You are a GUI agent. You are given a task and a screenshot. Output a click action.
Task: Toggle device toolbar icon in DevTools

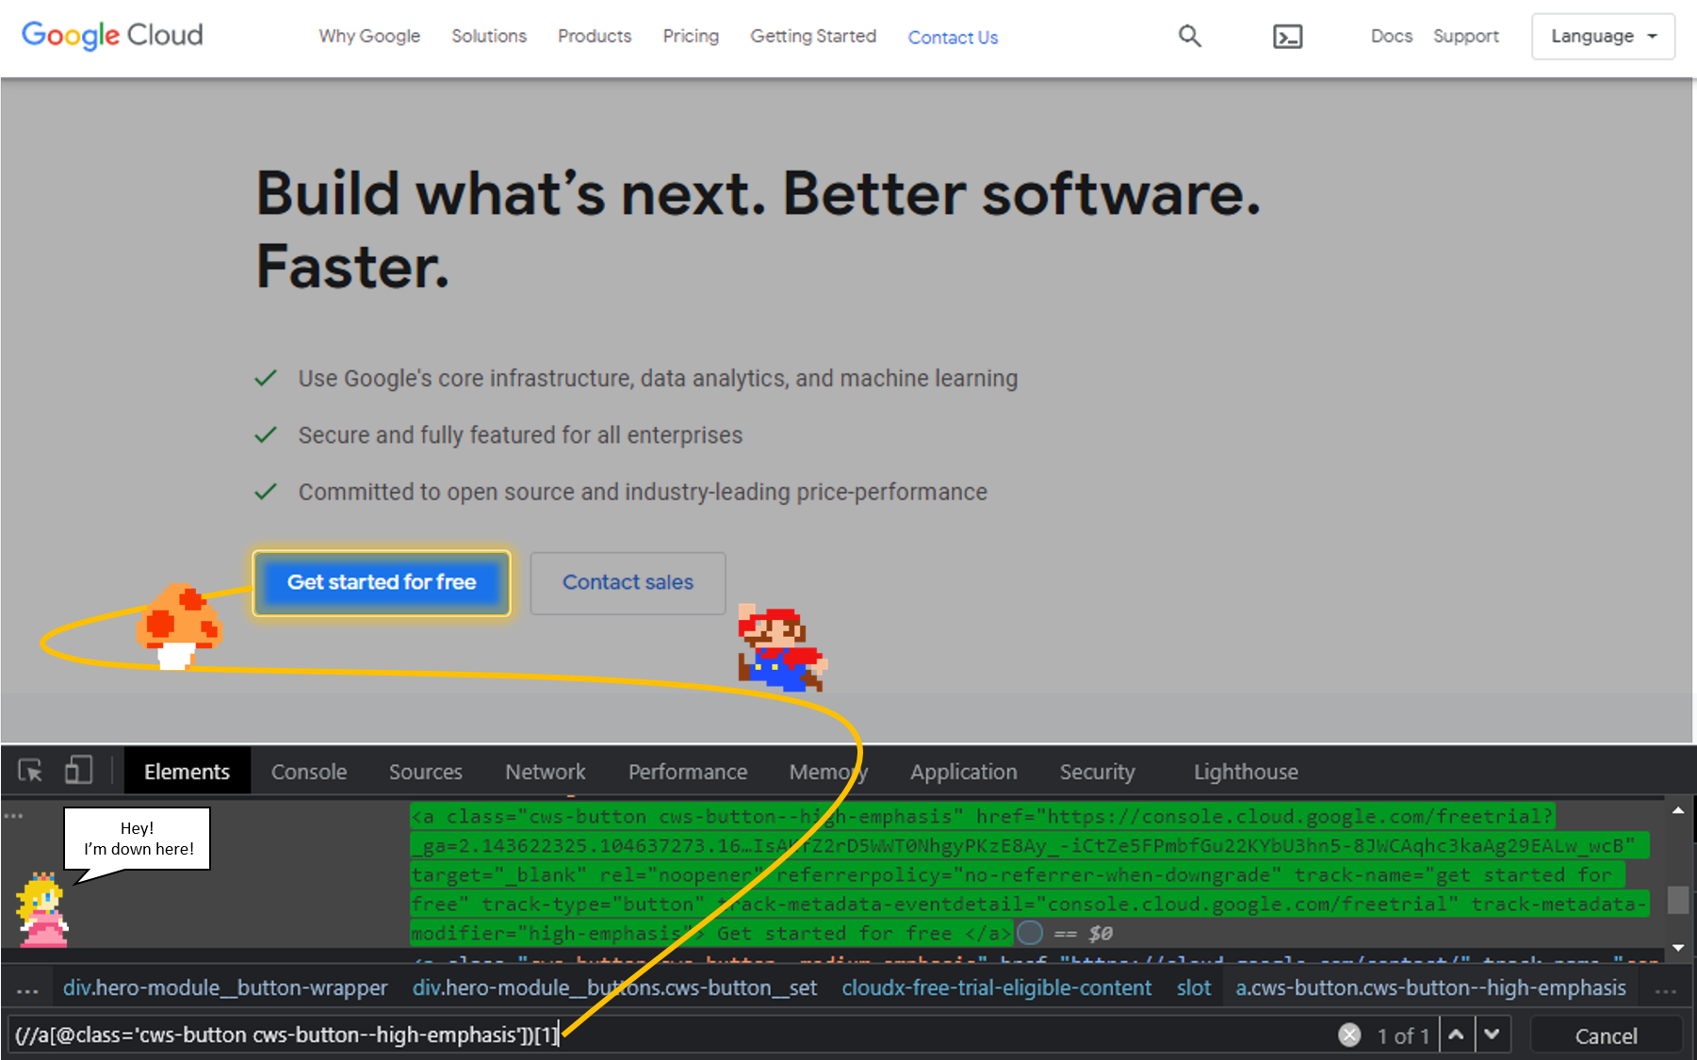coord(78,771)
